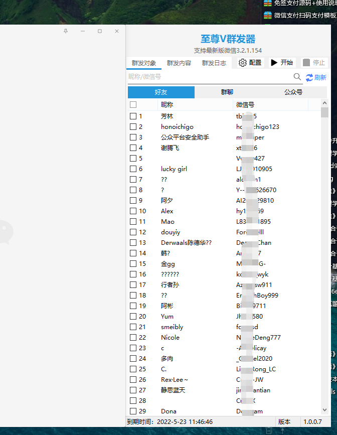Check the box for Alex
Image resolution: width=337 pixels, height=435 pixels.
click(x=133, y=211)
